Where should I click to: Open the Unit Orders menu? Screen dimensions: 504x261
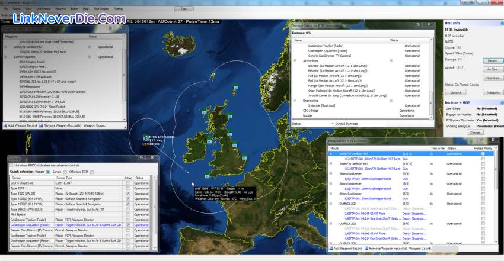[43, 9]
